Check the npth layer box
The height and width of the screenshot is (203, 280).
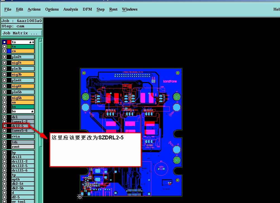4,179
